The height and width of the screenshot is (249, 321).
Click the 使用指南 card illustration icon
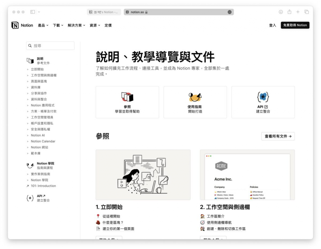coord(195,97)
